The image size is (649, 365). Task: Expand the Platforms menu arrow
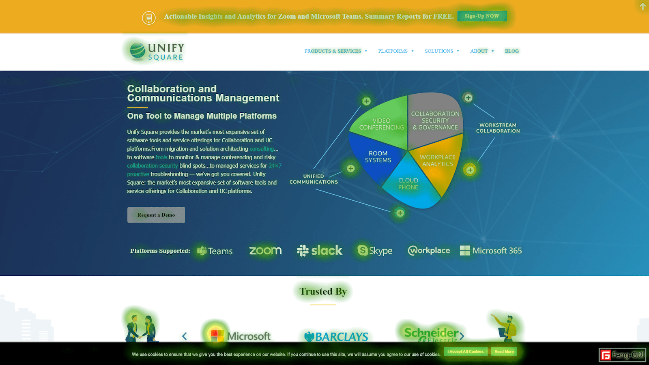(413, 51)
